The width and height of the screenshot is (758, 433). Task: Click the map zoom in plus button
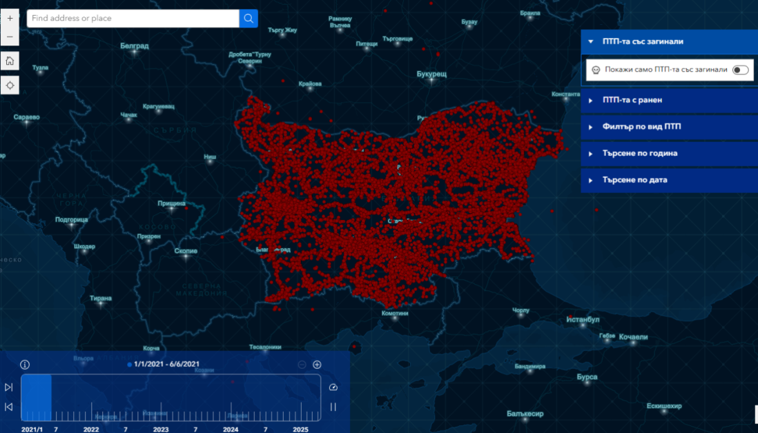point(10,19)
